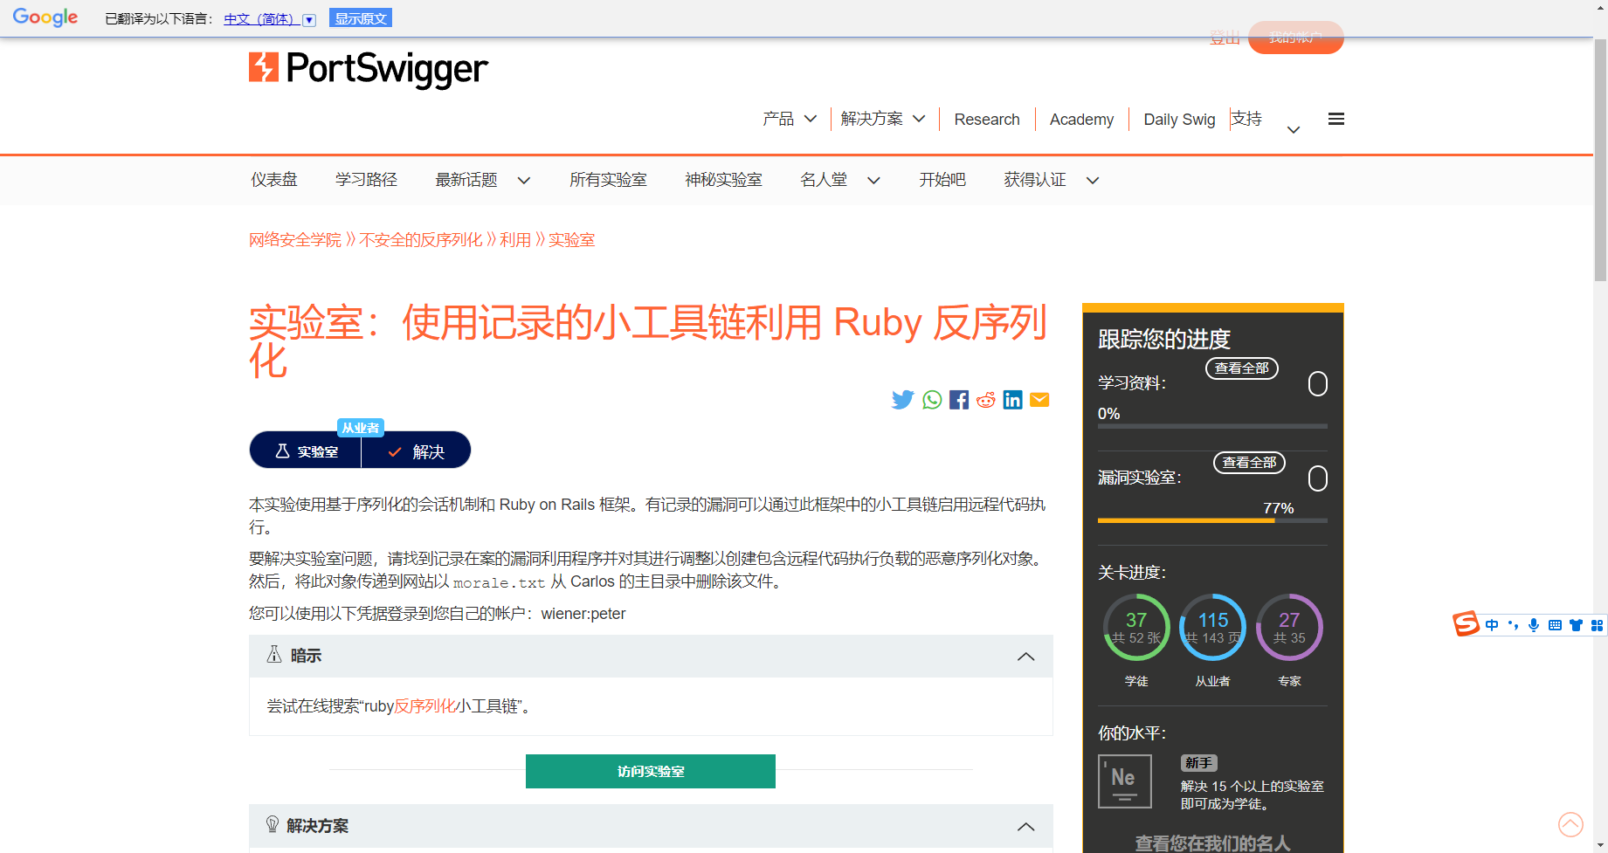
Task: Go to 所有实验室 all labs tab
Action: click(x=608, y=180)
